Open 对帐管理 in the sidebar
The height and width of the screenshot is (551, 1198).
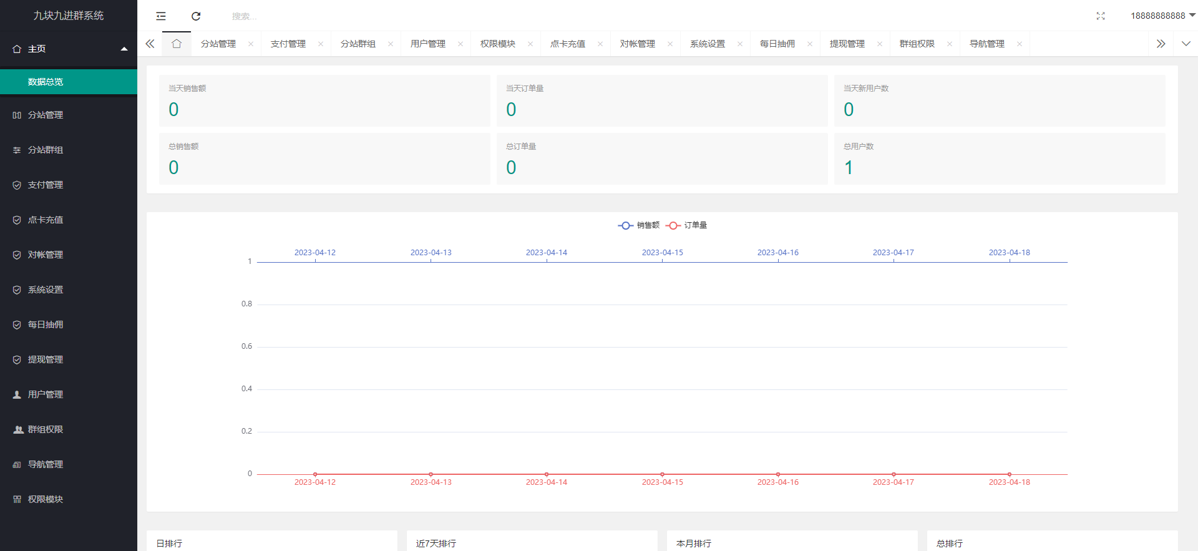69,255
